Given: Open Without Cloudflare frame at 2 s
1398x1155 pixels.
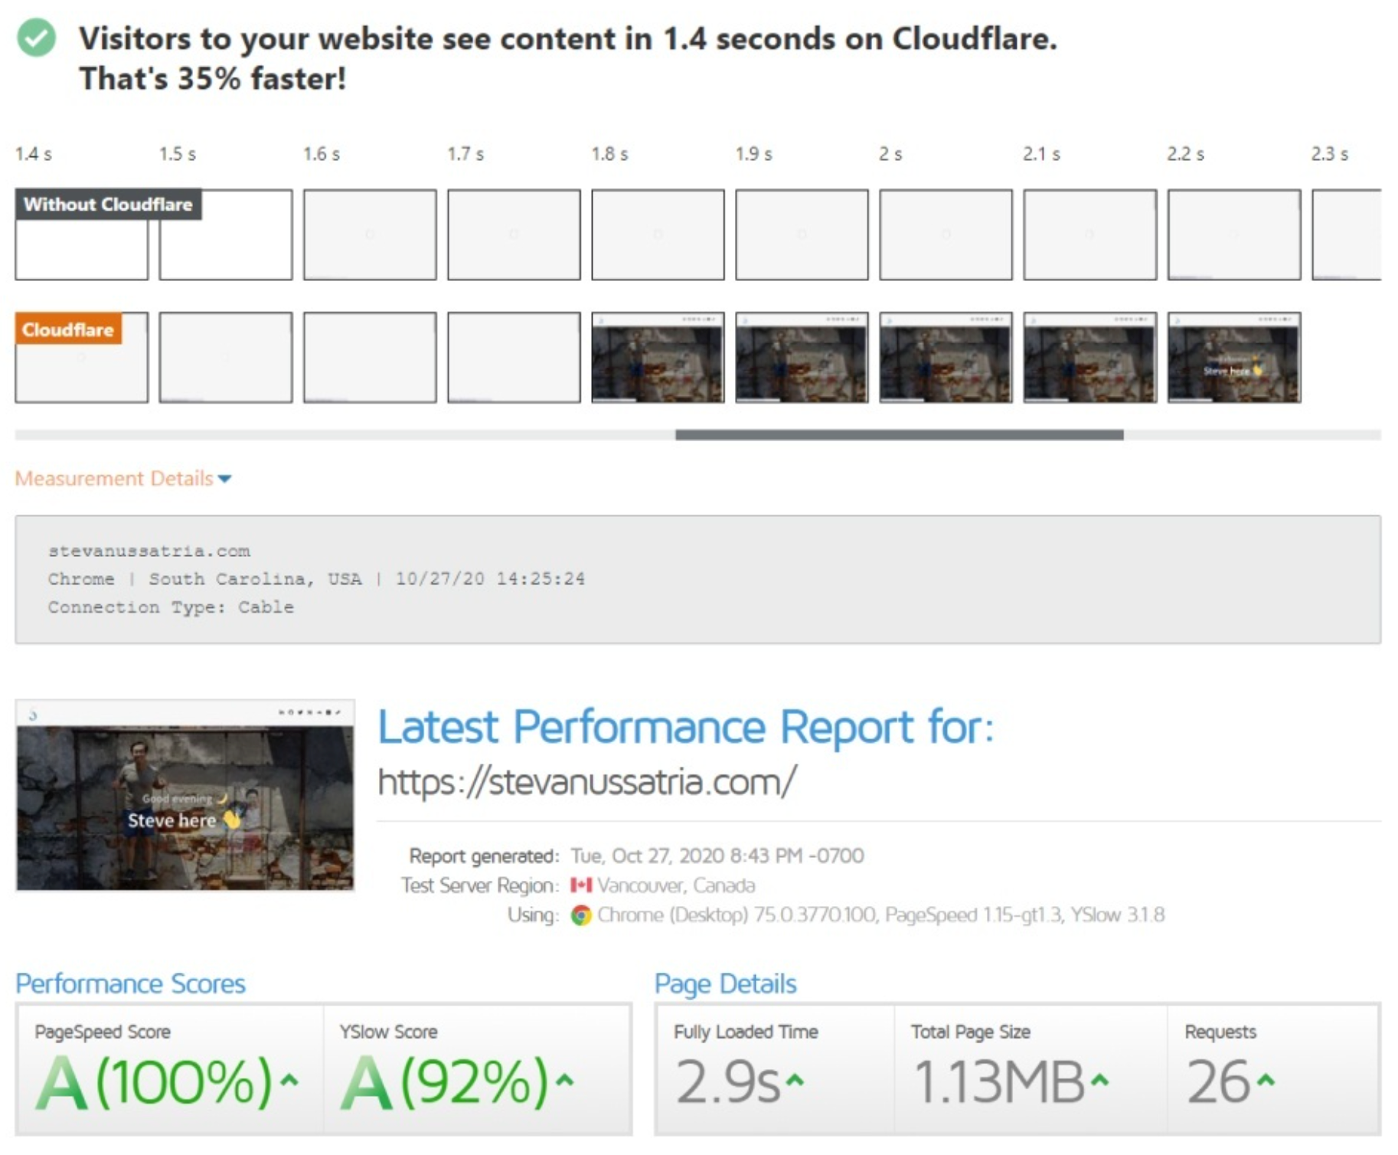Looking at the screenshot, I should [x=946, y=234].
